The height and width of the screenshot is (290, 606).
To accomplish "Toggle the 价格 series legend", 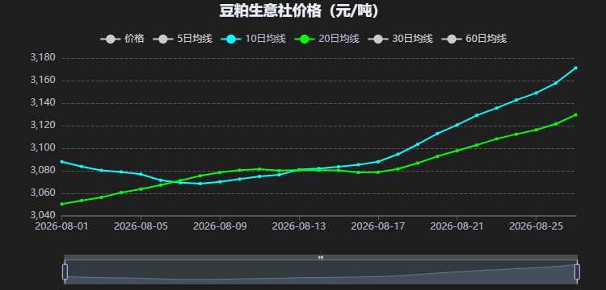I will (x=122, y=39).
